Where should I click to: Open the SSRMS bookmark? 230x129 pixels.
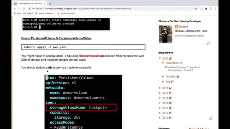28,14
